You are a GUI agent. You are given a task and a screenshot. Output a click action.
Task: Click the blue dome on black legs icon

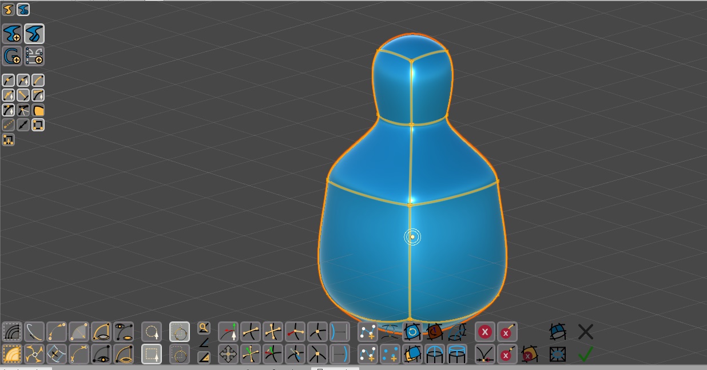[x=434, y=355]
